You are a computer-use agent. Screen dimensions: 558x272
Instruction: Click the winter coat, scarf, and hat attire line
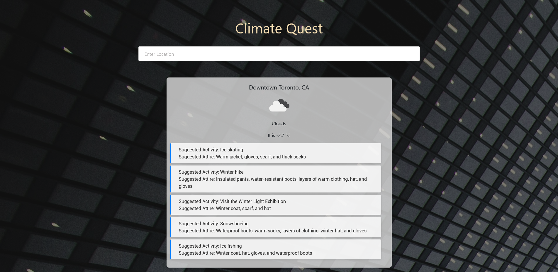tap(225, 208)
